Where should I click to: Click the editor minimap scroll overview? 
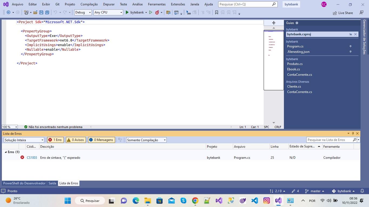coord(274,60)
